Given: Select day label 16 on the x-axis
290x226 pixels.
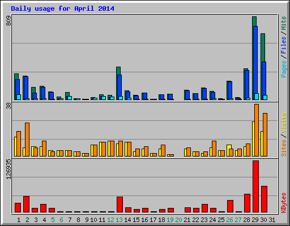Looking at the screenshot, I should [144, 220].
